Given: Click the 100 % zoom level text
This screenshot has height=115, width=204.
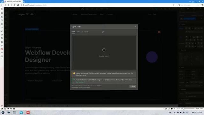Looking at the screenshot, I should pos(197,109).
